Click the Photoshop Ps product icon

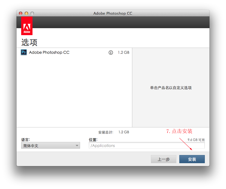(x=24, y=52)
